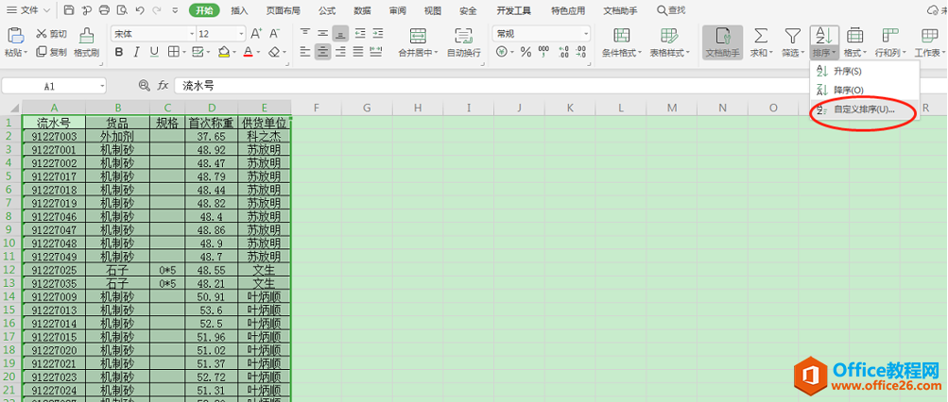Toggle Underline formatting button
Image resolution: width=948 pixels, height=402 pixels.
coord(154,52)
